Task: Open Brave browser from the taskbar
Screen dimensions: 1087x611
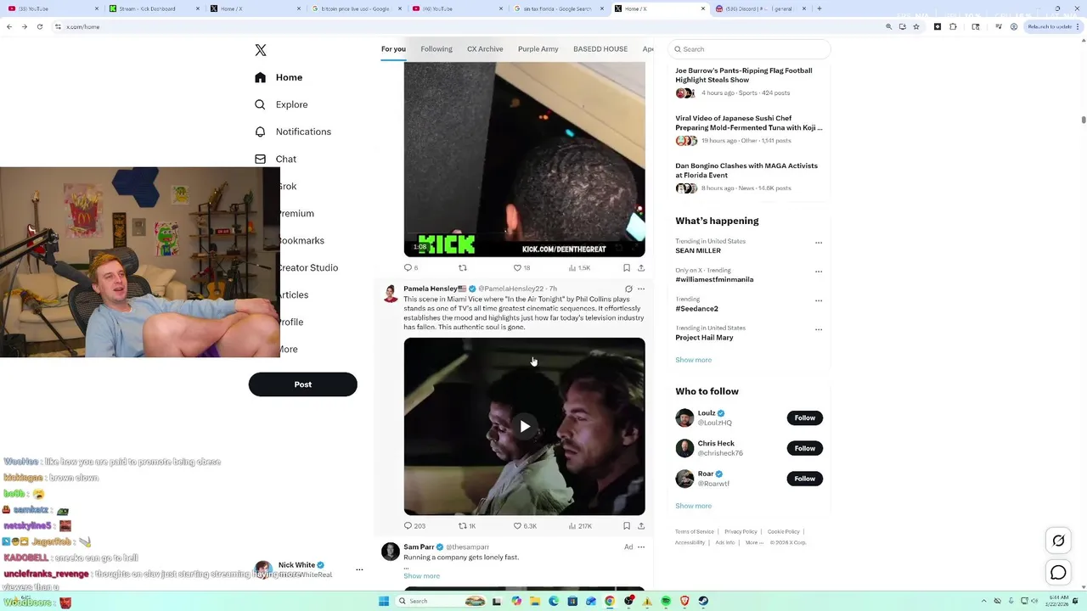Action: pos(684,601)
